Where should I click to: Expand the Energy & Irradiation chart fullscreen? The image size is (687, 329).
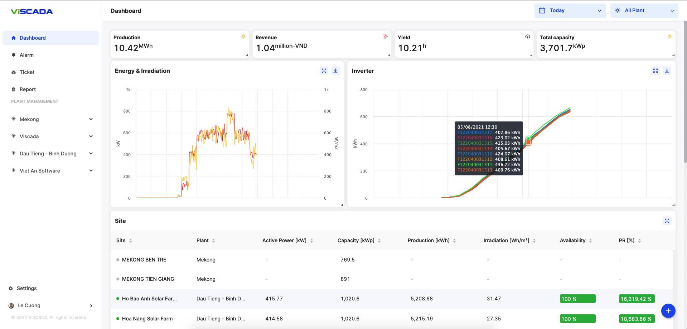pyautogui.click(x=324, y=71)
